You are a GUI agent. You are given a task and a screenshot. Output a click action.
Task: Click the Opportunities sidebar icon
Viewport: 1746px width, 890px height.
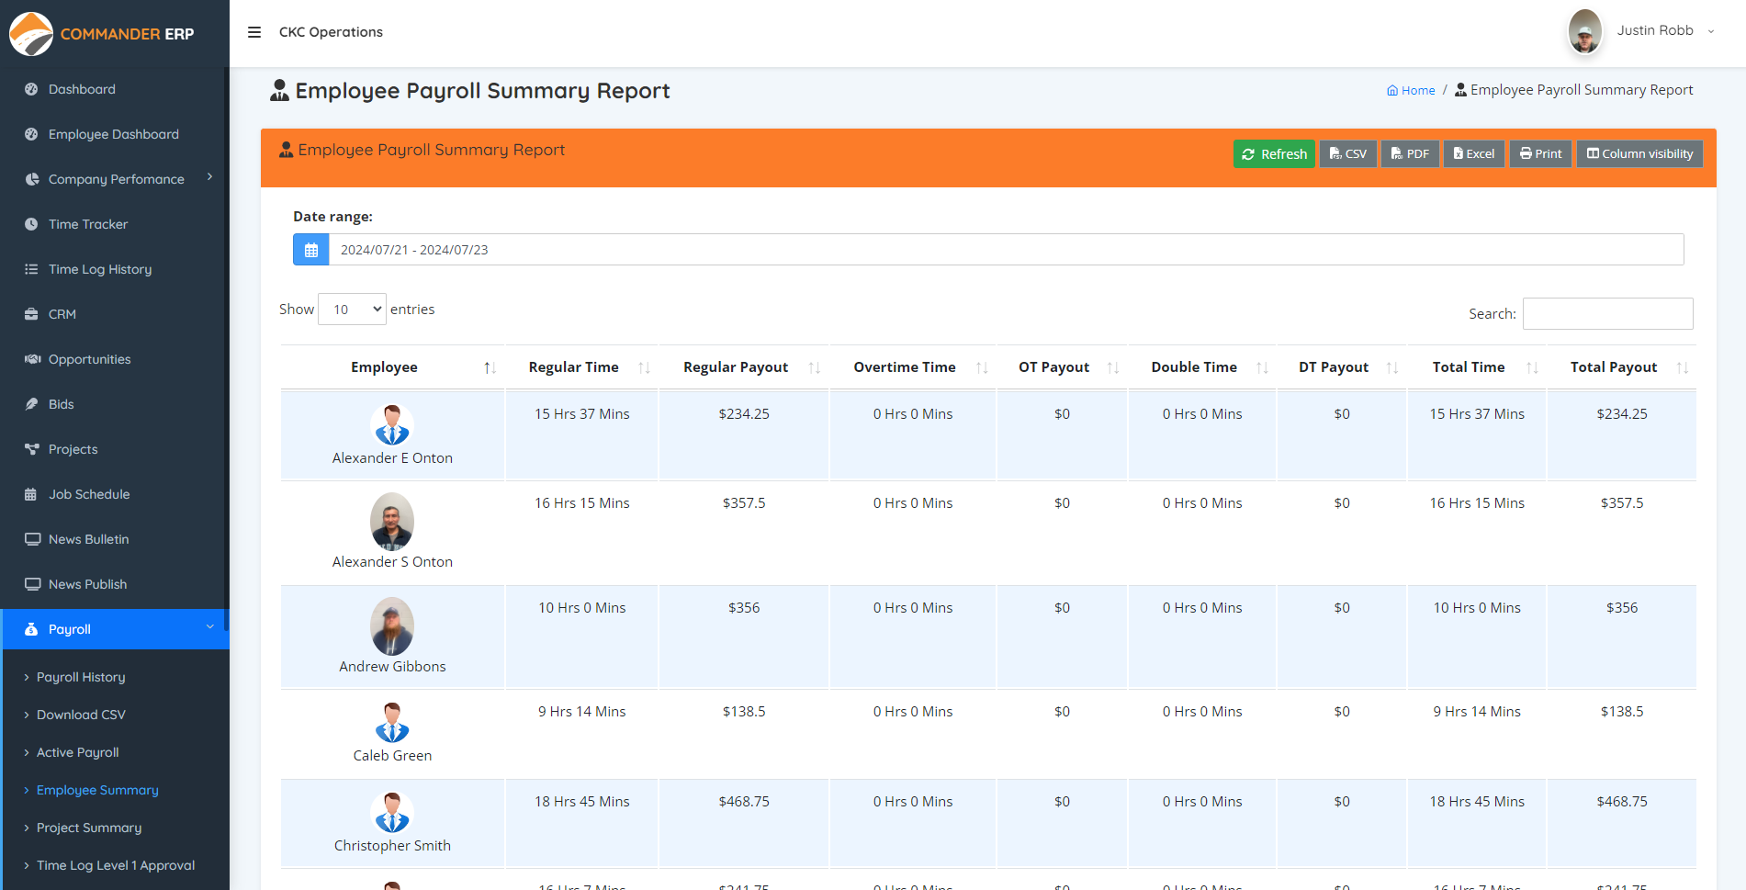tap(32, 359)
